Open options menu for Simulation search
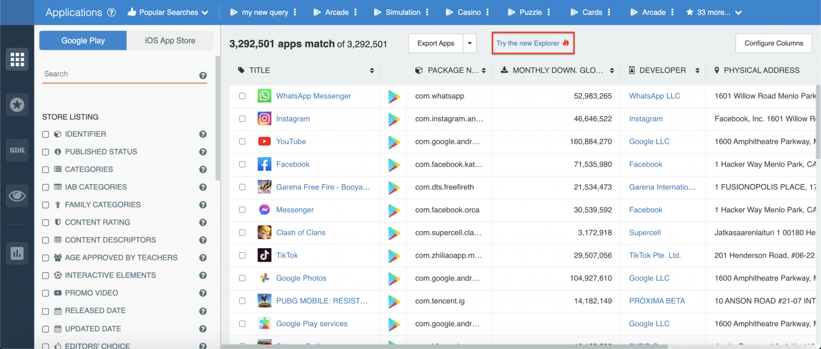 click(428, 12)
